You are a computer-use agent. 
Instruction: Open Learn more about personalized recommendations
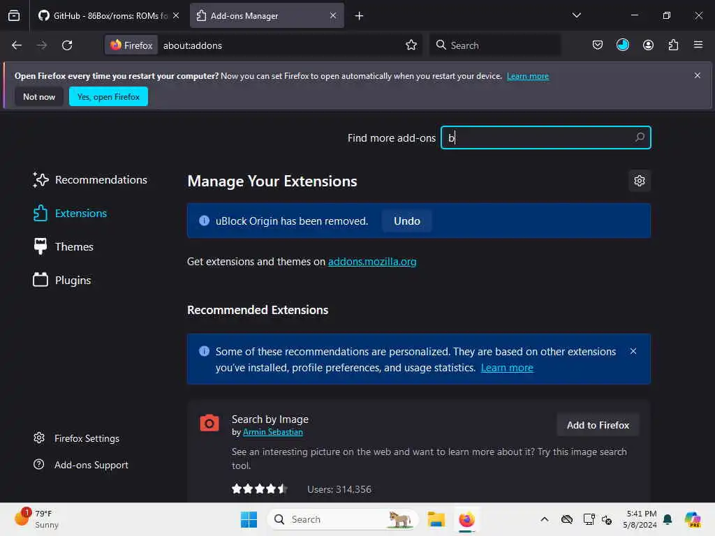[507, 368]
